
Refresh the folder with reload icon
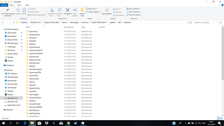point(191,22)
